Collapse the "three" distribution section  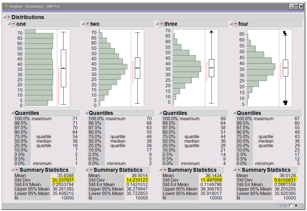157,24
